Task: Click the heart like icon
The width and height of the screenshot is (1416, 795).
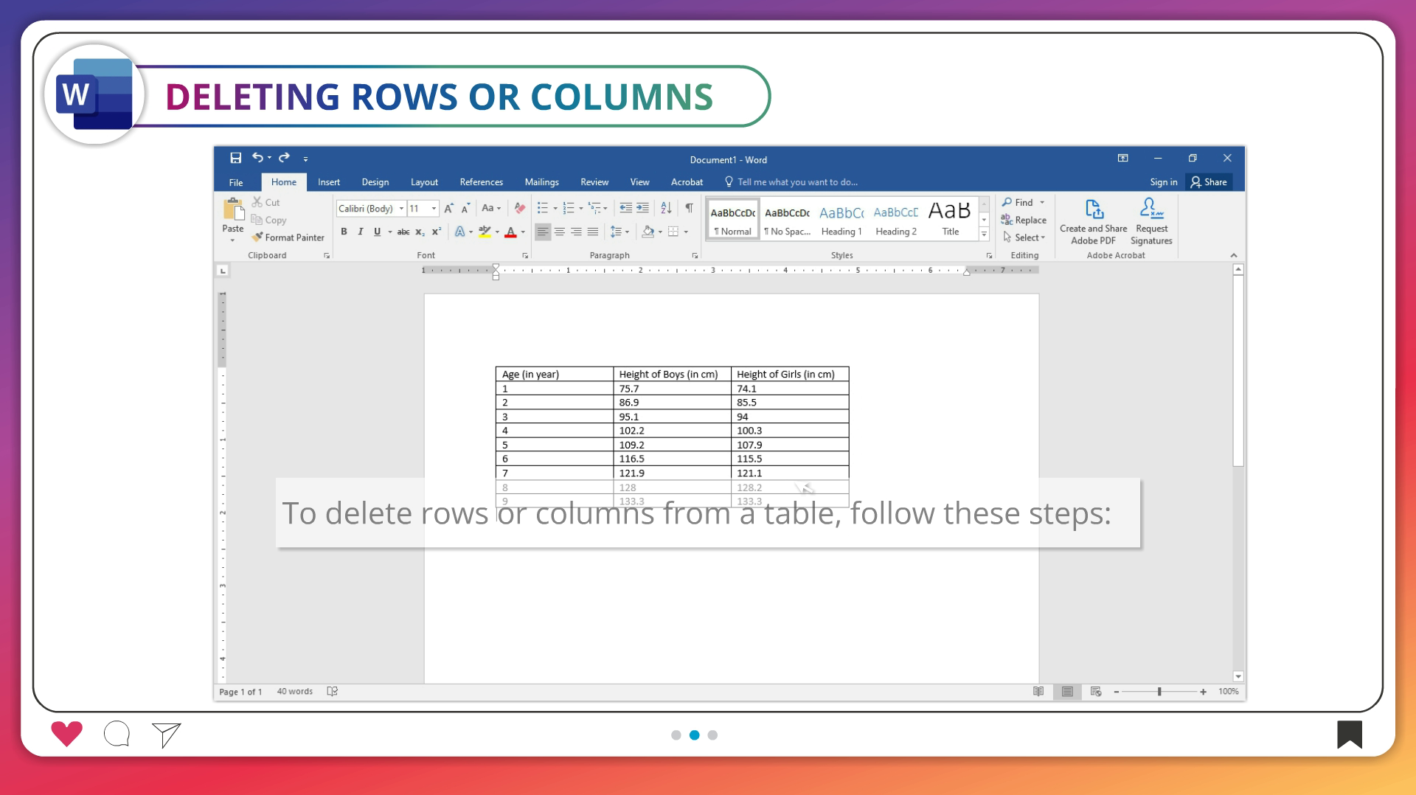Action: pyautogui.click(x=66, y=734)
